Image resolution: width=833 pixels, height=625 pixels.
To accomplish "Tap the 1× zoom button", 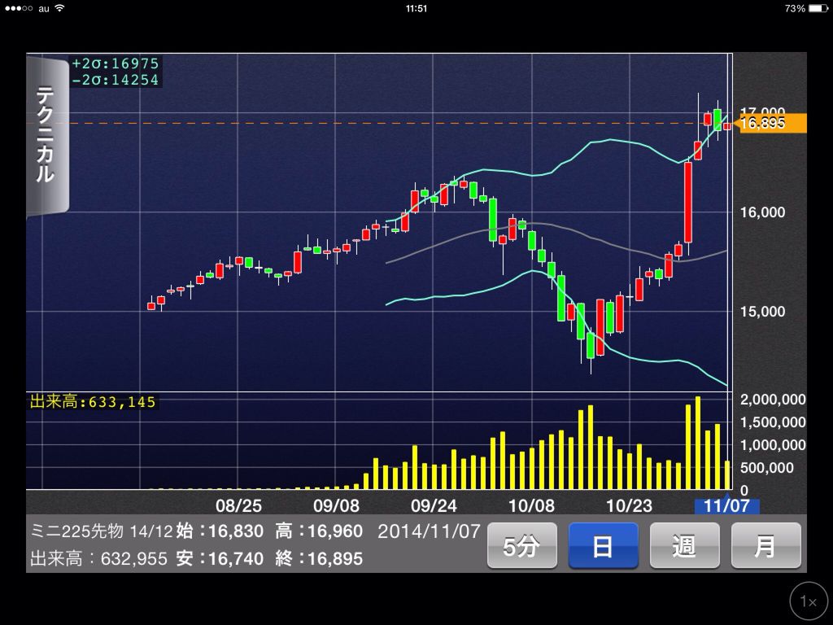I will (809, 601).
